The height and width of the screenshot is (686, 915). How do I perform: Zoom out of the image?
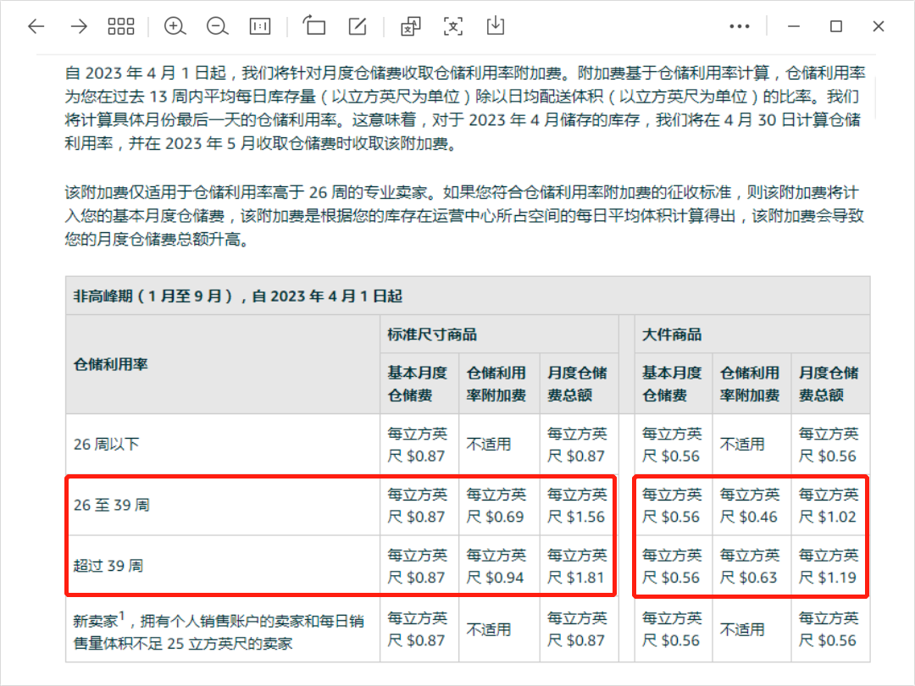pyautogui.click(x=217, y=26)
